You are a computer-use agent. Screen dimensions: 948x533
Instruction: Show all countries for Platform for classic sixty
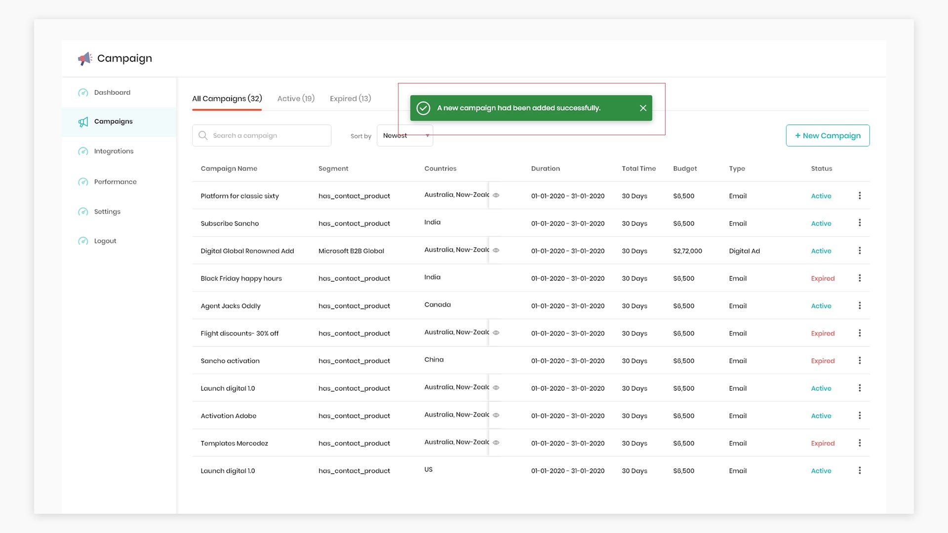click(496, 195)
